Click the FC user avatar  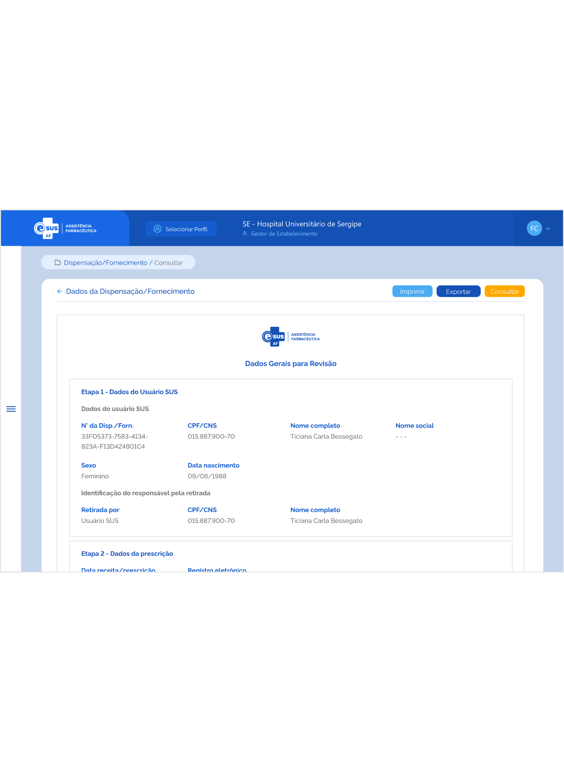pos(534,229)
